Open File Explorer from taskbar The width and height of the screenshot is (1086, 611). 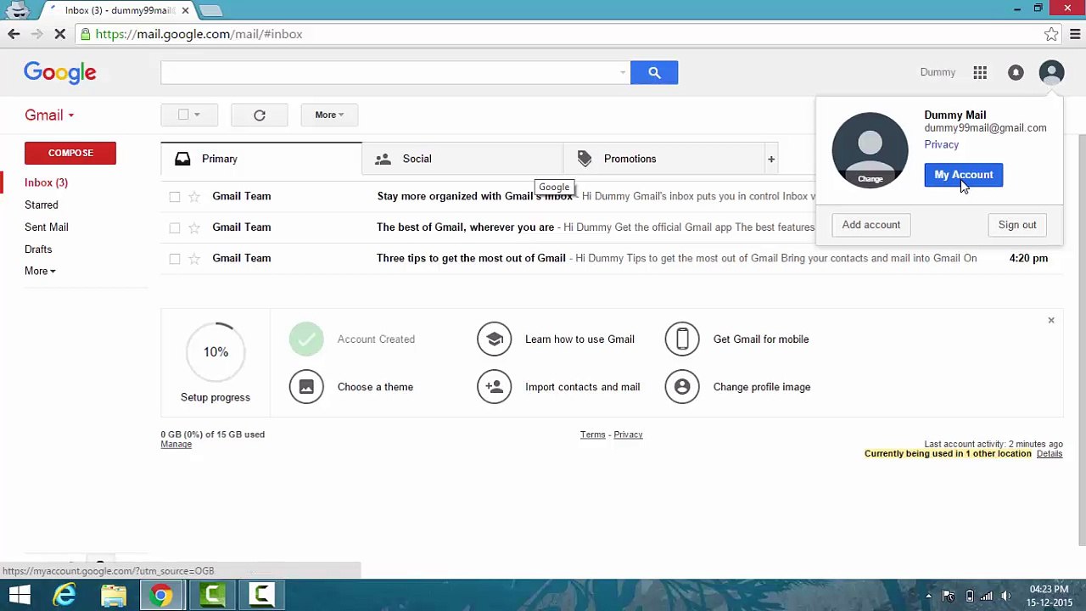[x=114, y=595]
